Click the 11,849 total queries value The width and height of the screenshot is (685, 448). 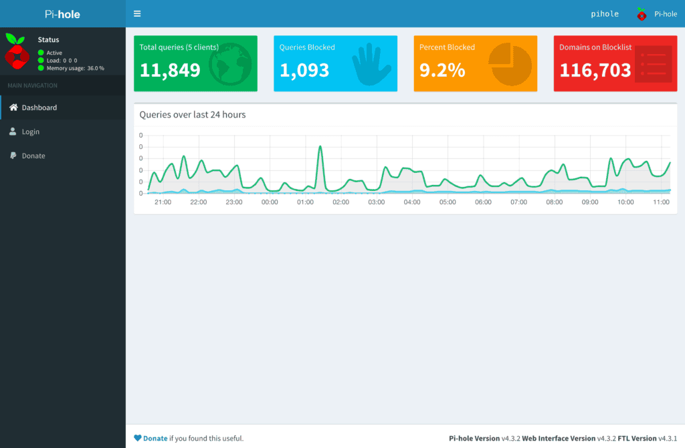pyautogui.click(x=170, y=70)
